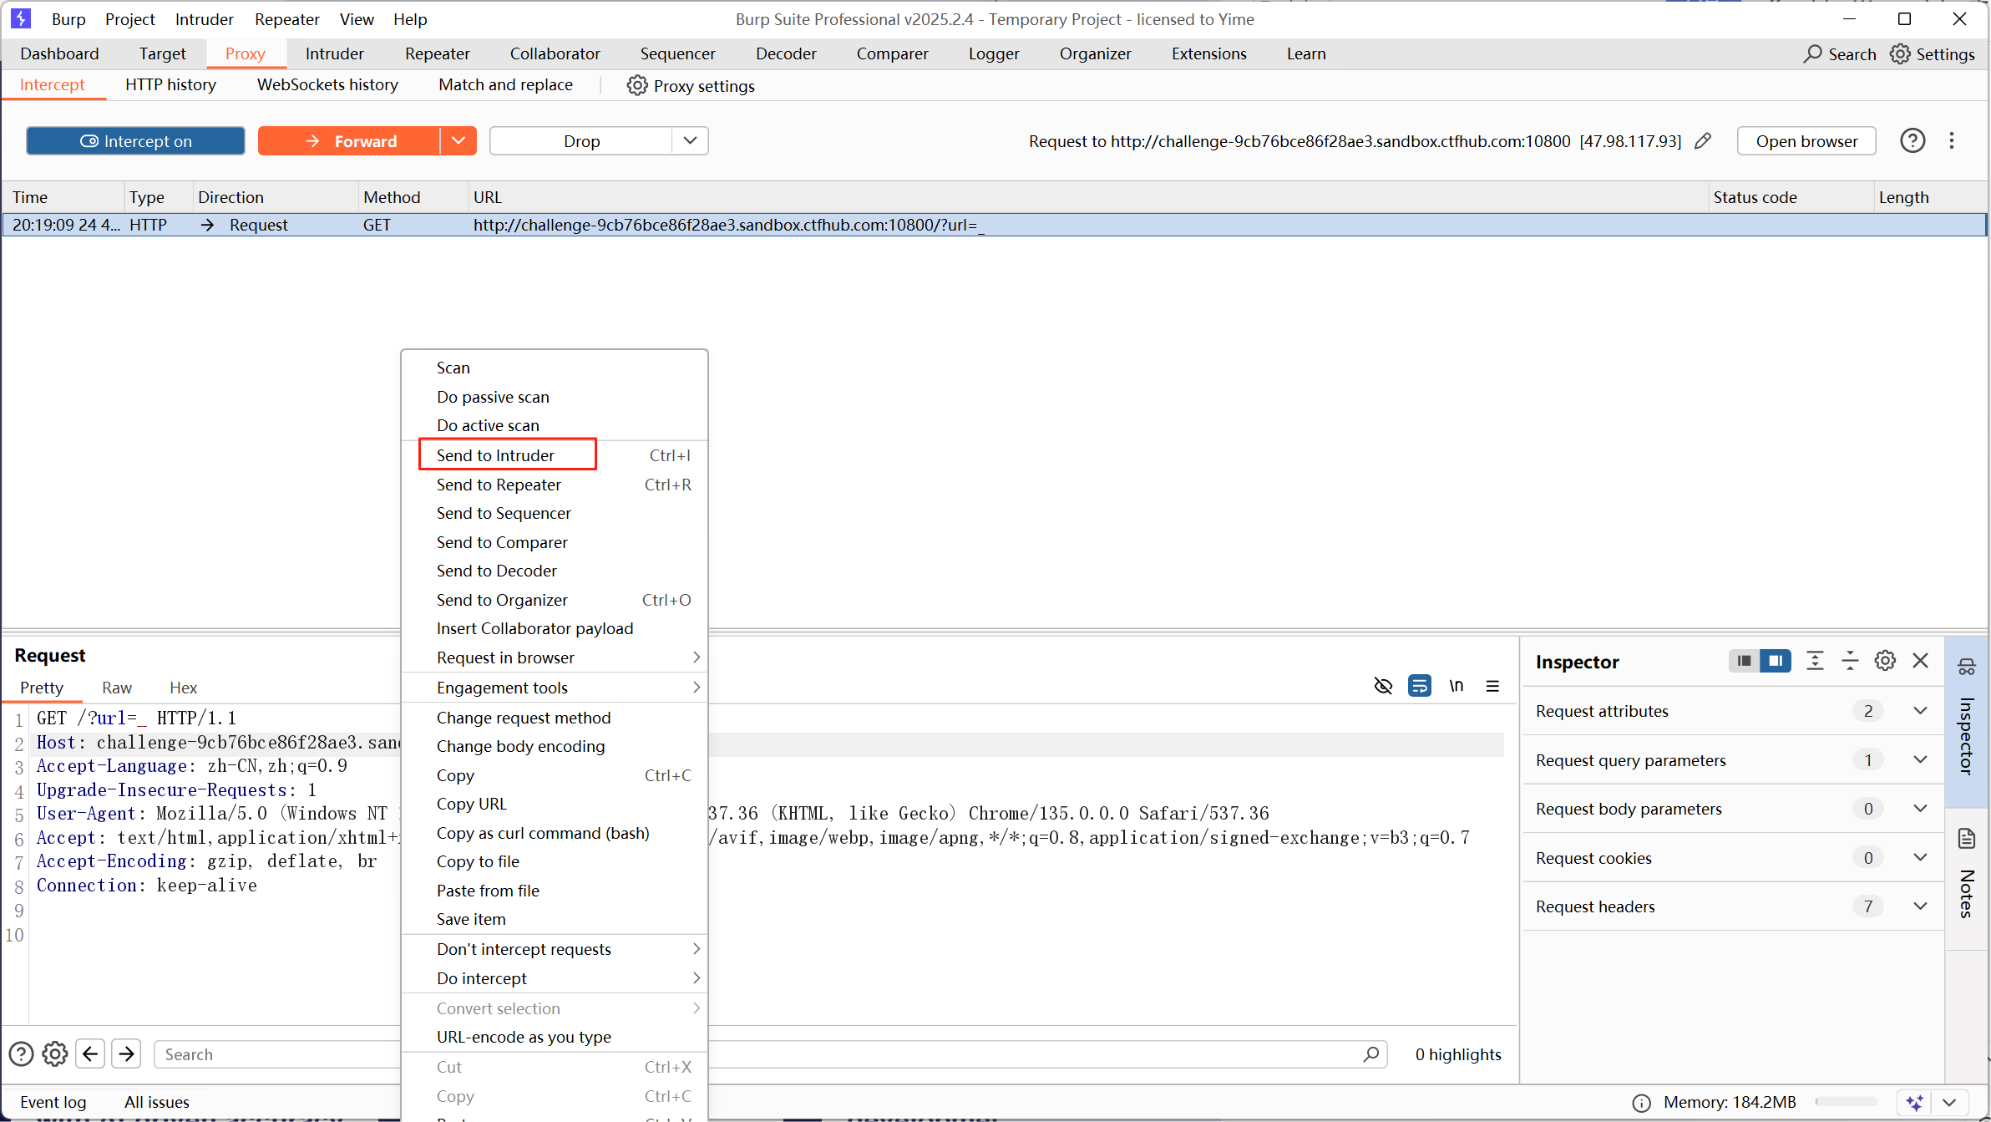This screenshot has height=1122, width=1991.
Task: Click the Open browser button
Action: pyautogui.click(x=1806, y=141)
